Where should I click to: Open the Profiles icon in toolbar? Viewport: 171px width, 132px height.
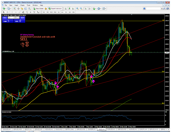8,8
